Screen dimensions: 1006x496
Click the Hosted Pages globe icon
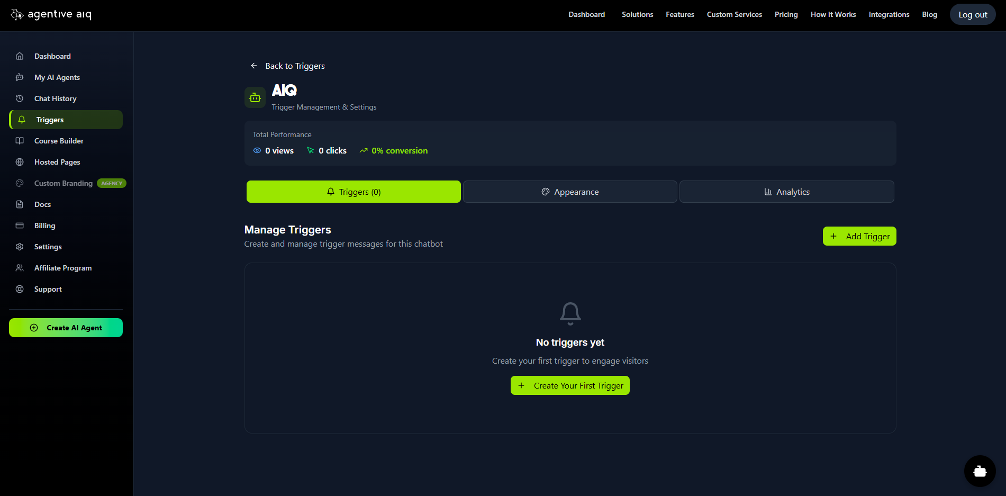(20, 162)
